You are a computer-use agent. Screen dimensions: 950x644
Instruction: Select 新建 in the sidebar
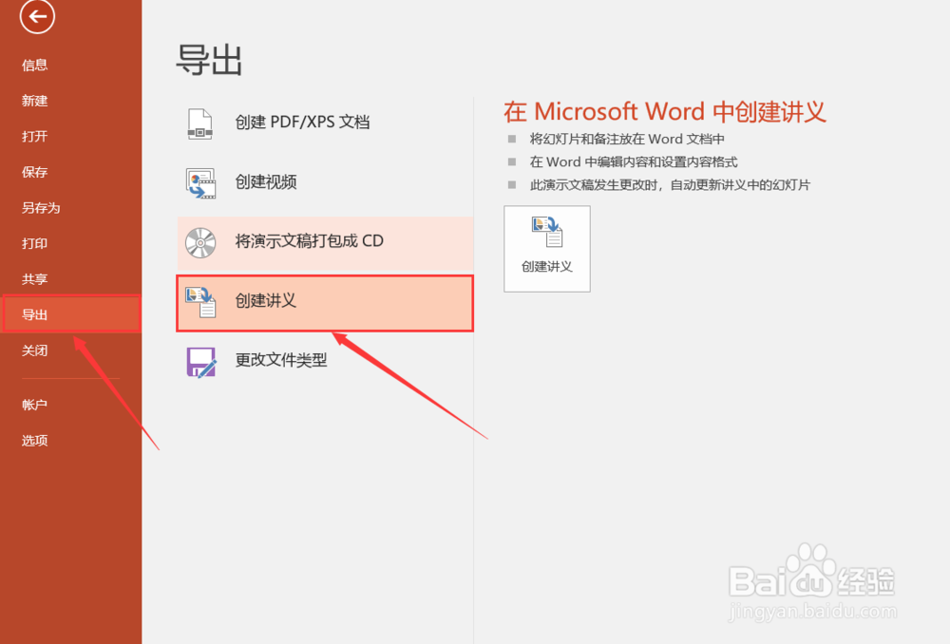click(x=34, y=101)
